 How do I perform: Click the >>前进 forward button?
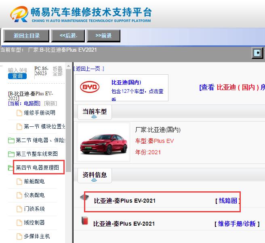click(x=103, y=36)
